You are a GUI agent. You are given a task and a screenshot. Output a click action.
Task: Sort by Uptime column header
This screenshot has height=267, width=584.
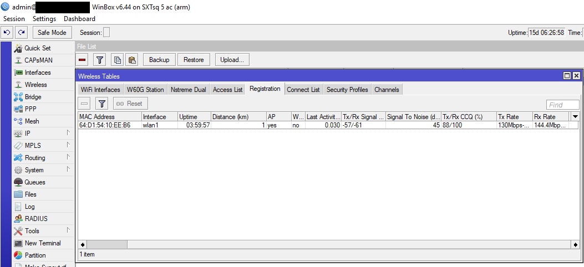tap(195, 117)
